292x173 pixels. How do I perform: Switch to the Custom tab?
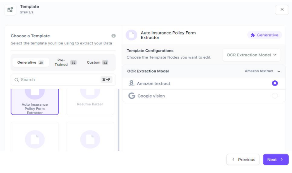[97, 62]
